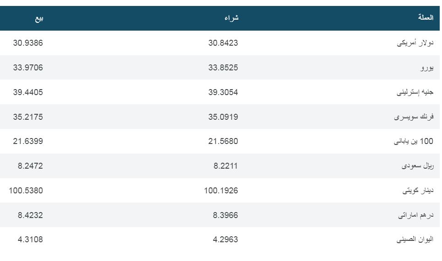Select the 100 ين يابانى row label
Screen dimensions: 442x261
(414, 142)
